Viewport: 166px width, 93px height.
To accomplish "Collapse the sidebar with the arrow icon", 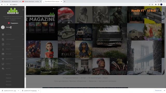I will (x=23, y=10).
